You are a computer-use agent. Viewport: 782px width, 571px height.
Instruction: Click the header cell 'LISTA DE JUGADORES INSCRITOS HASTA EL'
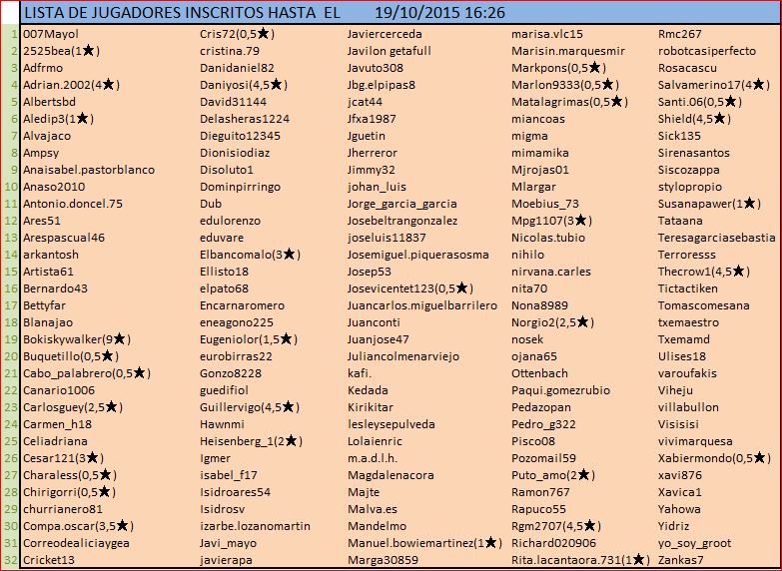pos(180,13)
